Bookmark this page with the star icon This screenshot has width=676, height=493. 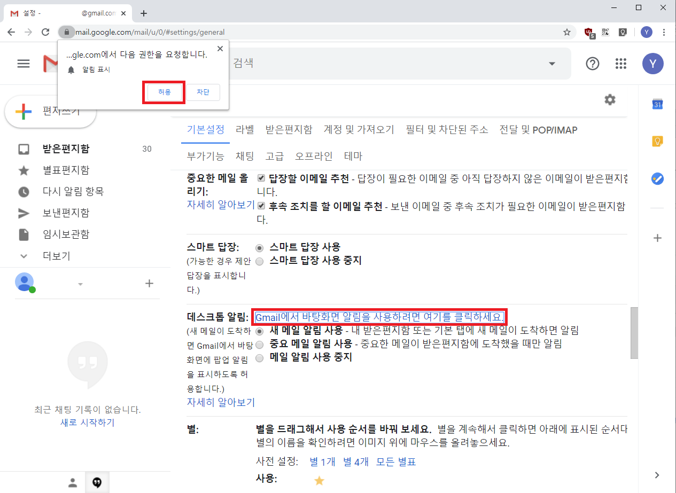pos(567,32)
